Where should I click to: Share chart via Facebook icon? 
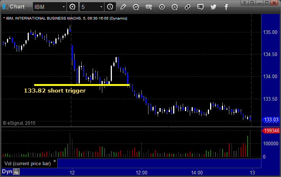(x=226, y=7)
